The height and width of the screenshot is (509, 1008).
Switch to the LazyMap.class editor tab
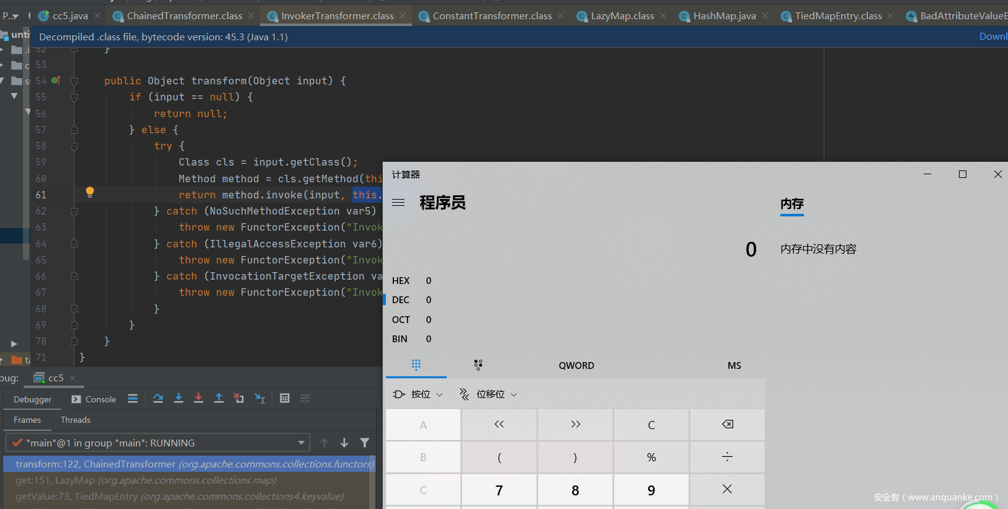coord(622,16)
